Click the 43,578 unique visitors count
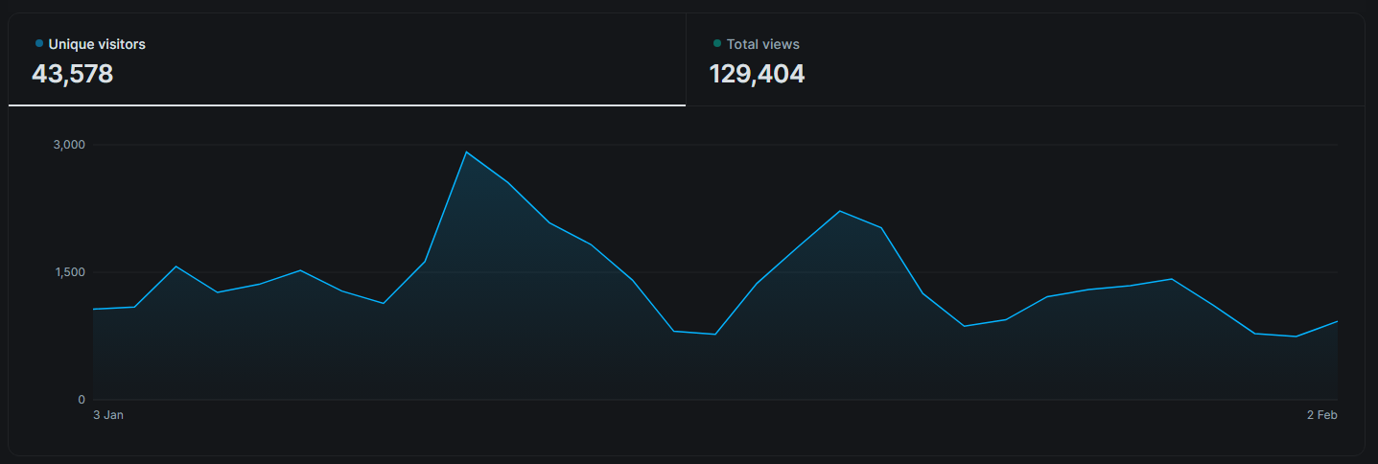 click(73, 74)
